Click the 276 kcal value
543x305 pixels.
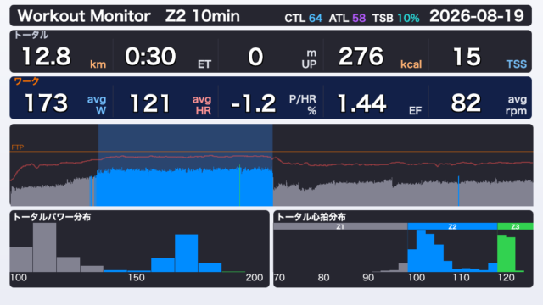(x=380, y=57)
